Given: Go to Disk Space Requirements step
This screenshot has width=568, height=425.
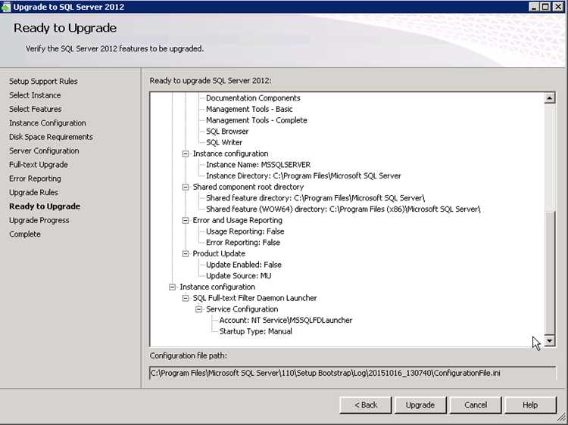Looking at the screenshot, I should (x=51, y=137).
